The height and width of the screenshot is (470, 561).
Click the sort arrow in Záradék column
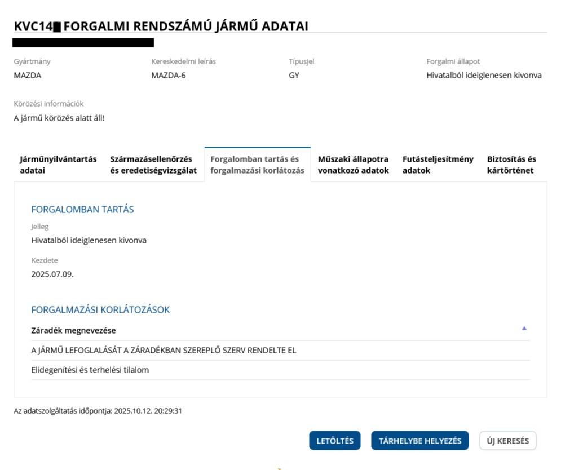524,328
